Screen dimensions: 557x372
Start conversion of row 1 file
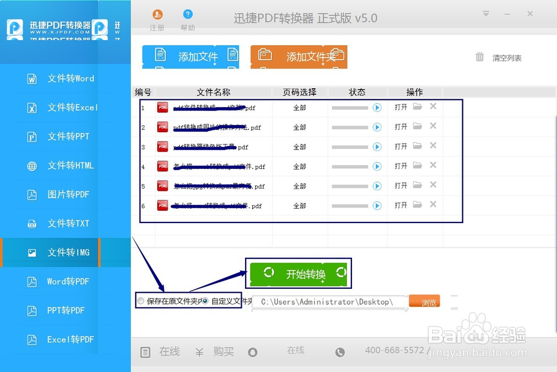(x=377, y=108)
